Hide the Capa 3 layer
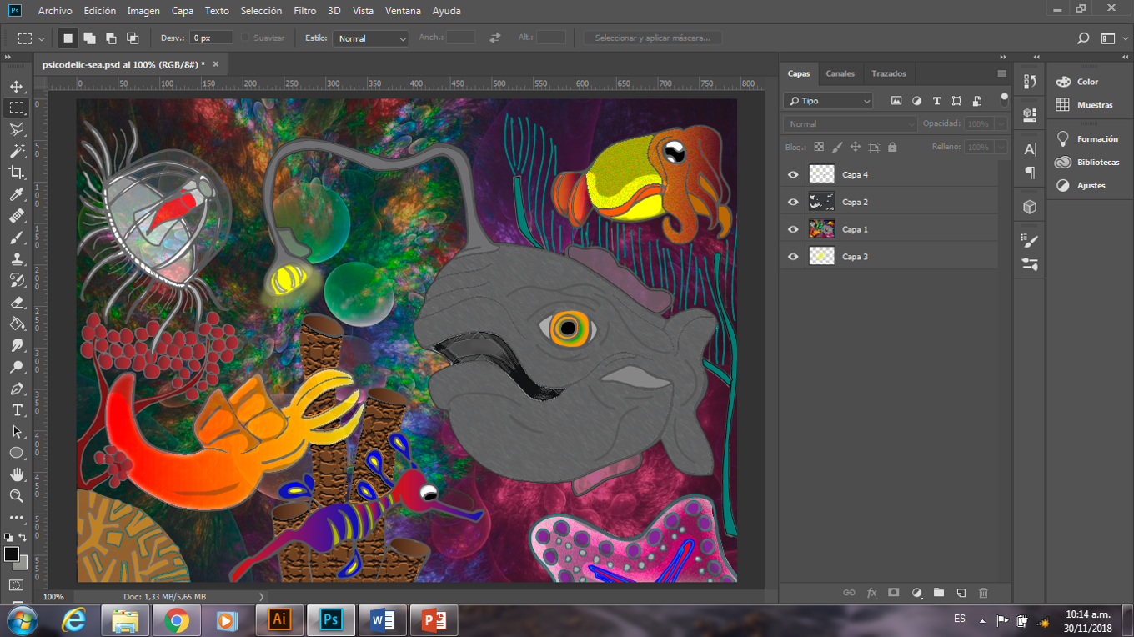 point(793,257)
